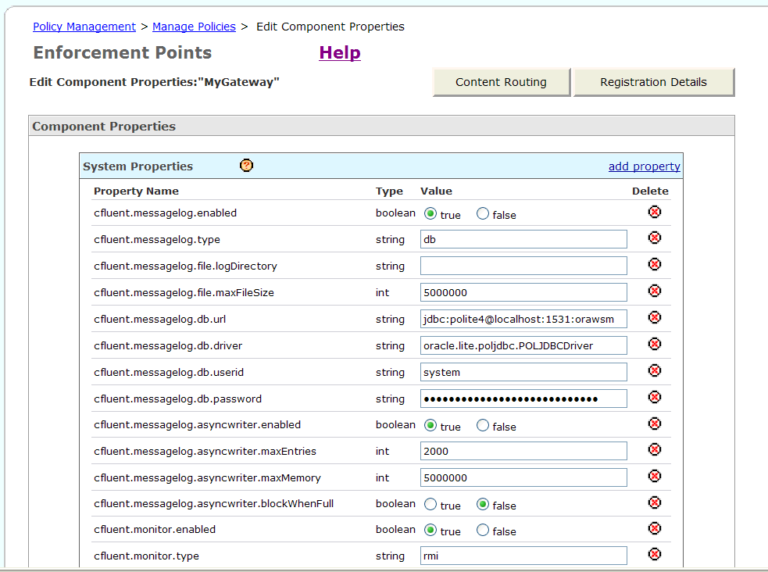Select the System Properties heading text
This screenshot has height=572, width=768.
138,166
